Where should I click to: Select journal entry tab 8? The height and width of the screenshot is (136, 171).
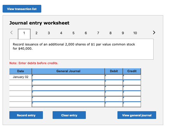(x=110, y=33)
